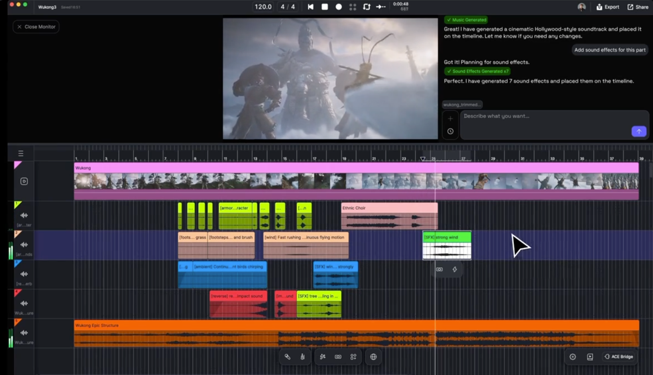Click the pink video track color flag
This screenshot has width=653, height=375.
point(18,165)
